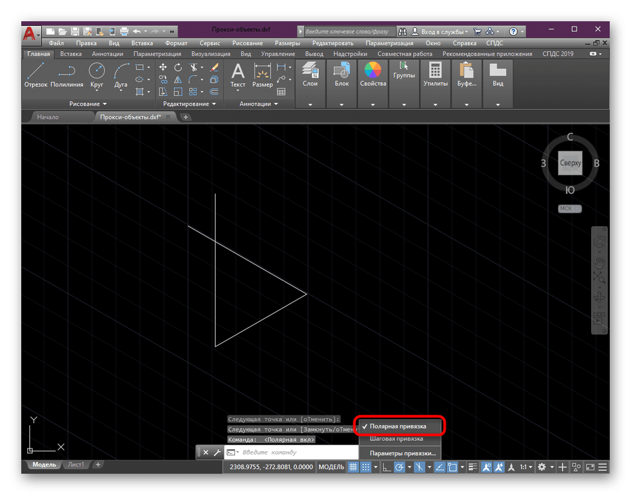Open the Утилиты calculator panel
The image size is (631, 495).
pos(436,75)
